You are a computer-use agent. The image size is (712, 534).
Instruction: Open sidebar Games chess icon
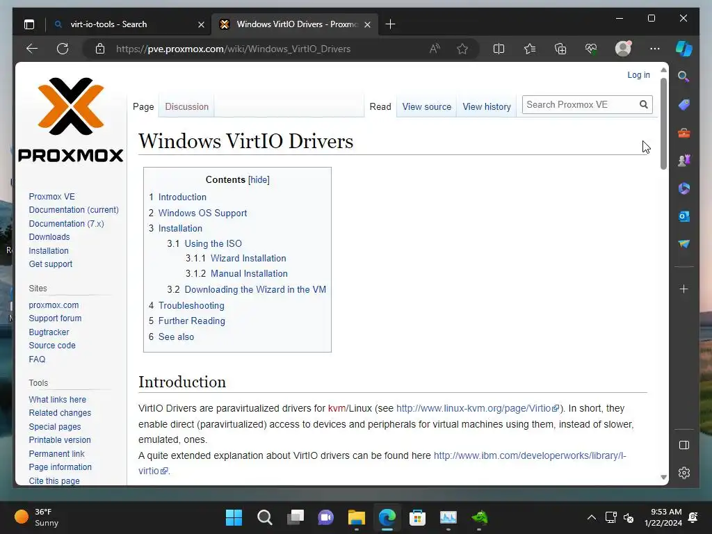tap(684, 161)
